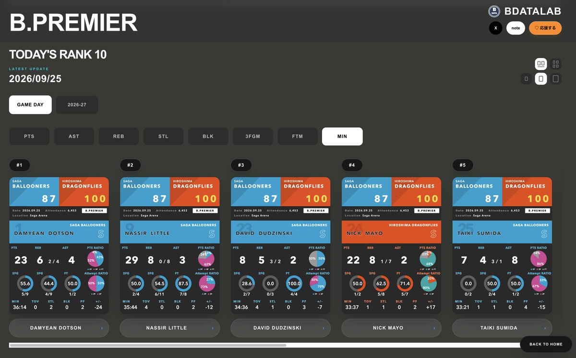Open the NASSIR LITTLE player button

click(x=170, y=328)
